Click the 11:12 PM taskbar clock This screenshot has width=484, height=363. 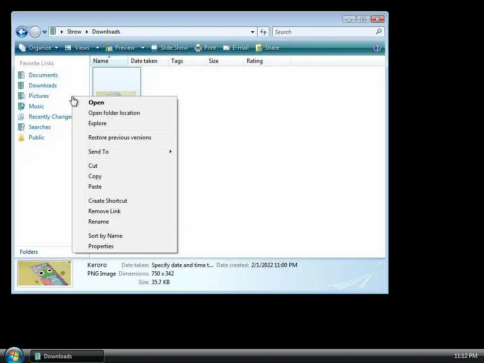466,356
